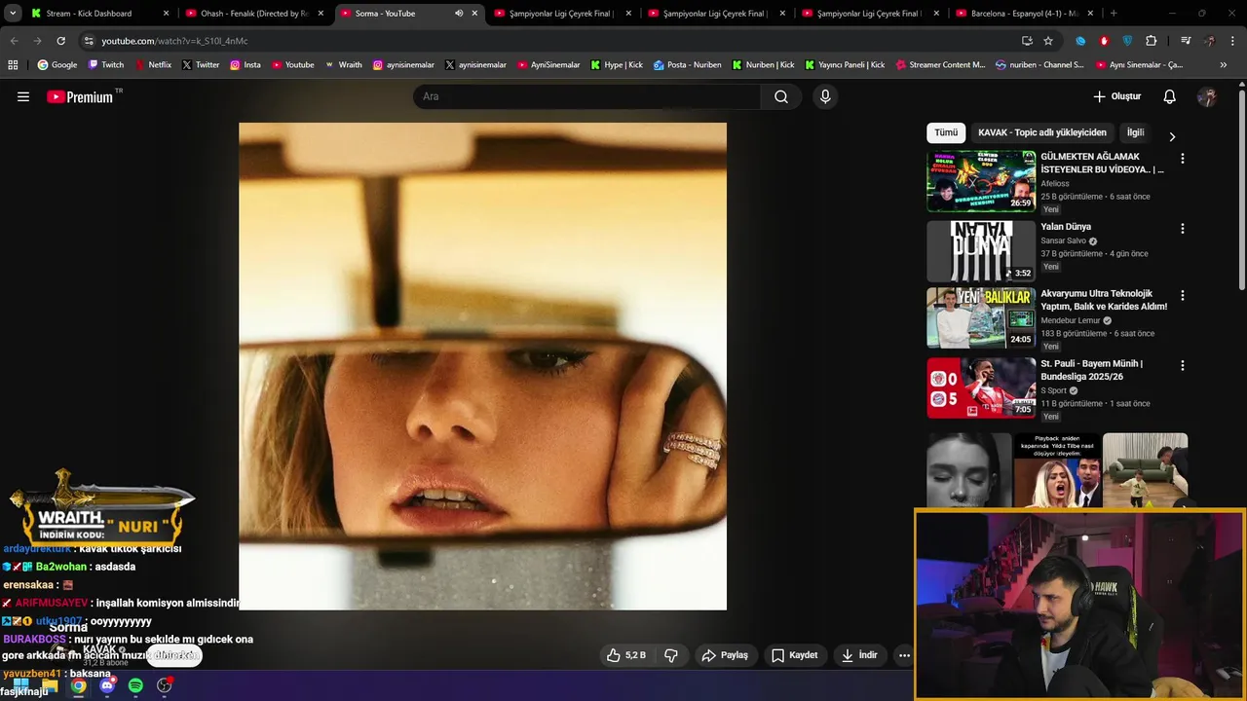Viewport: 1247px width, 701px height.
Task: Click the Yalan Dünya video title
Action: [1066, 227]
